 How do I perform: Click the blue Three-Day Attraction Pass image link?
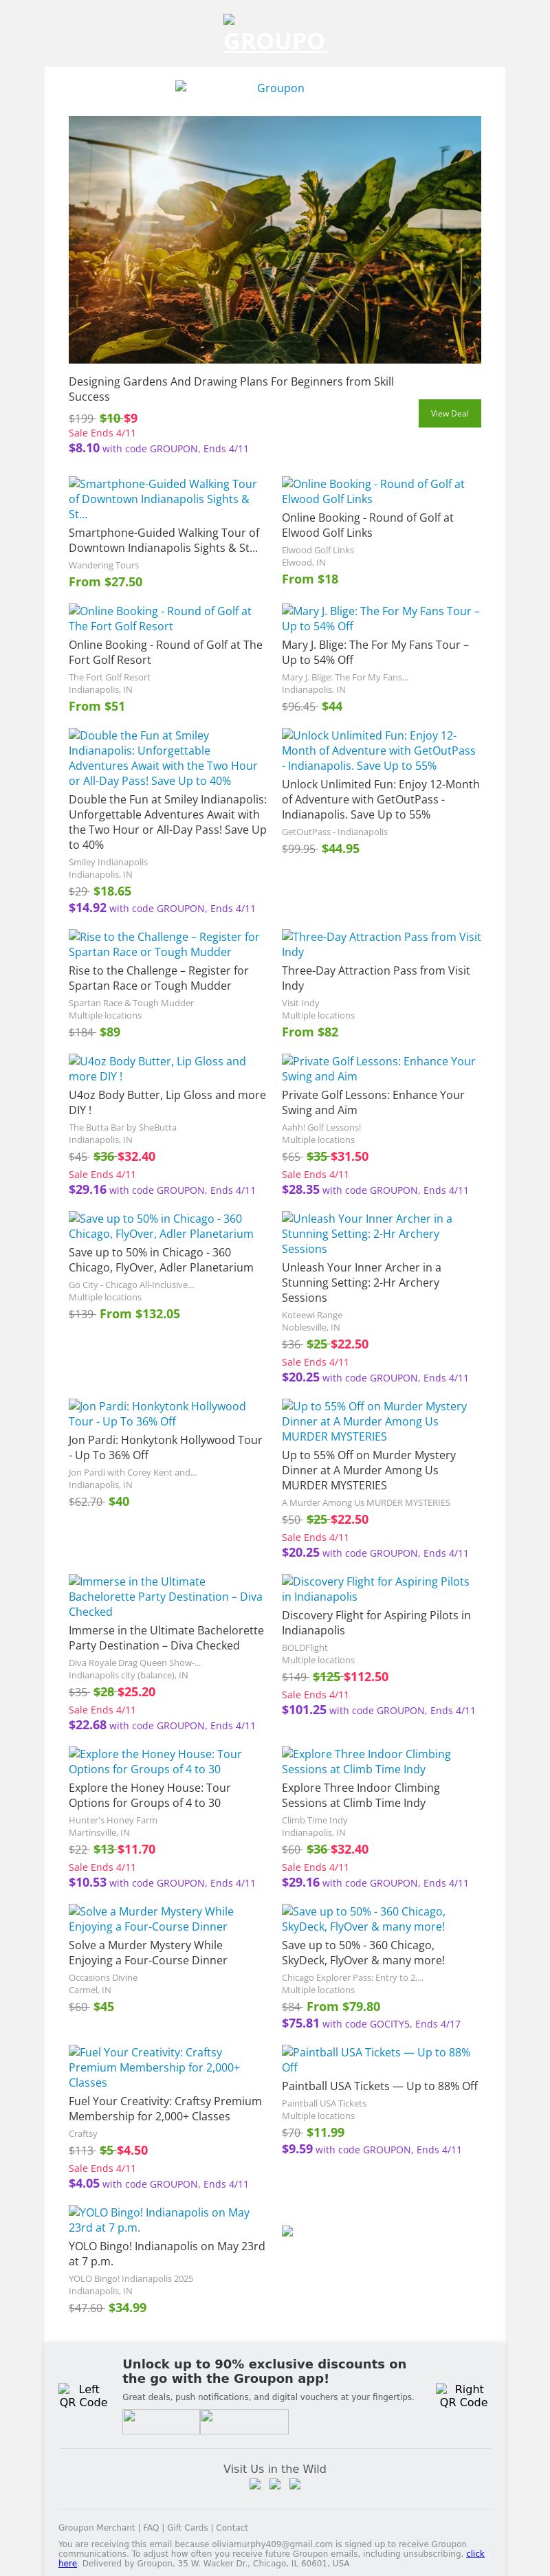point(380,944)
